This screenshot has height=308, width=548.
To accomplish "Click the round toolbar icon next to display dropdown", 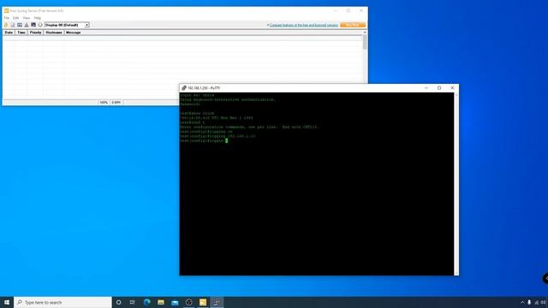I will 40,25.
